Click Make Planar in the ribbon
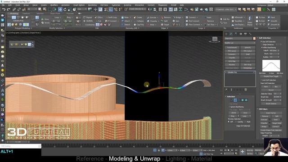The height and width of the screenshot is (162, 288). point(250,21)
